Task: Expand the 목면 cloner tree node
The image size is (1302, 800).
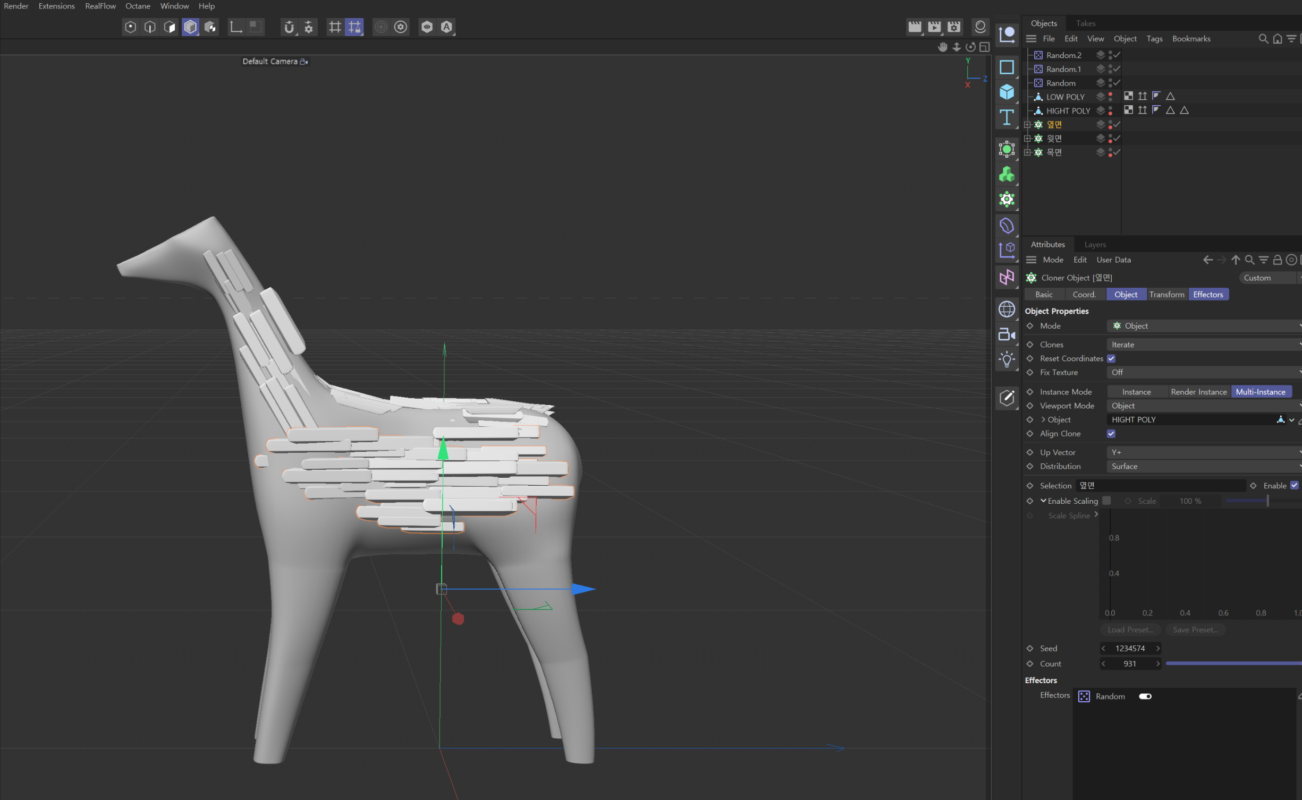Action: point(1027,152)
